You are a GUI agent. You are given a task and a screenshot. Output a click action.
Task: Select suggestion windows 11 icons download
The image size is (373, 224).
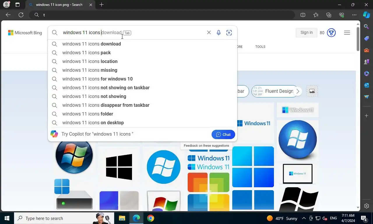coord(142,44)
